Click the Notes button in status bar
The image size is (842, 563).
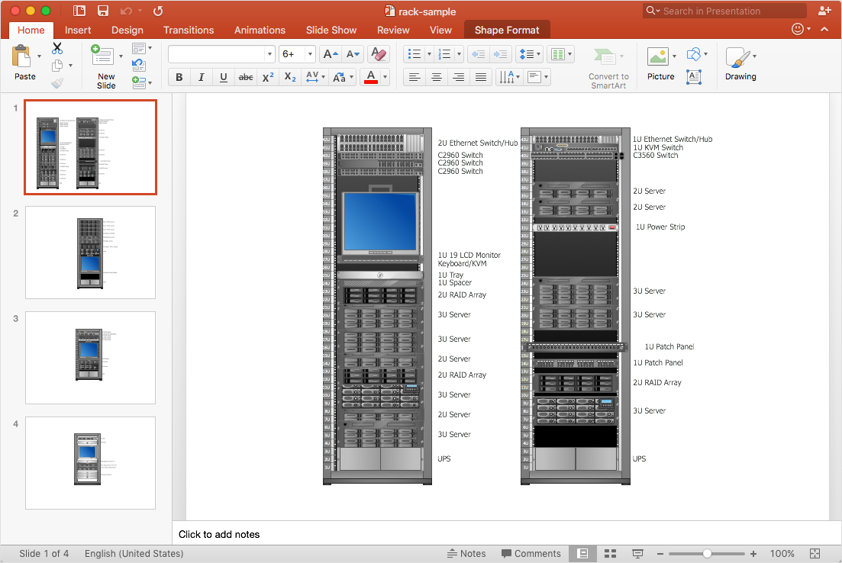click(466, 554)
